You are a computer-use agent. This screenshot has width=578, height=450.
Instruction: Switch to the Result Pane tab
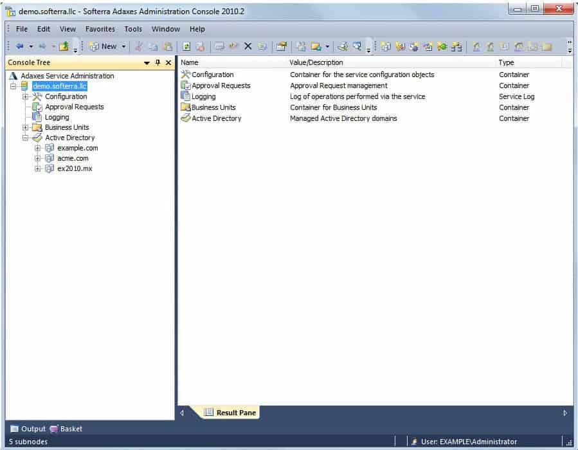(230, 413)
